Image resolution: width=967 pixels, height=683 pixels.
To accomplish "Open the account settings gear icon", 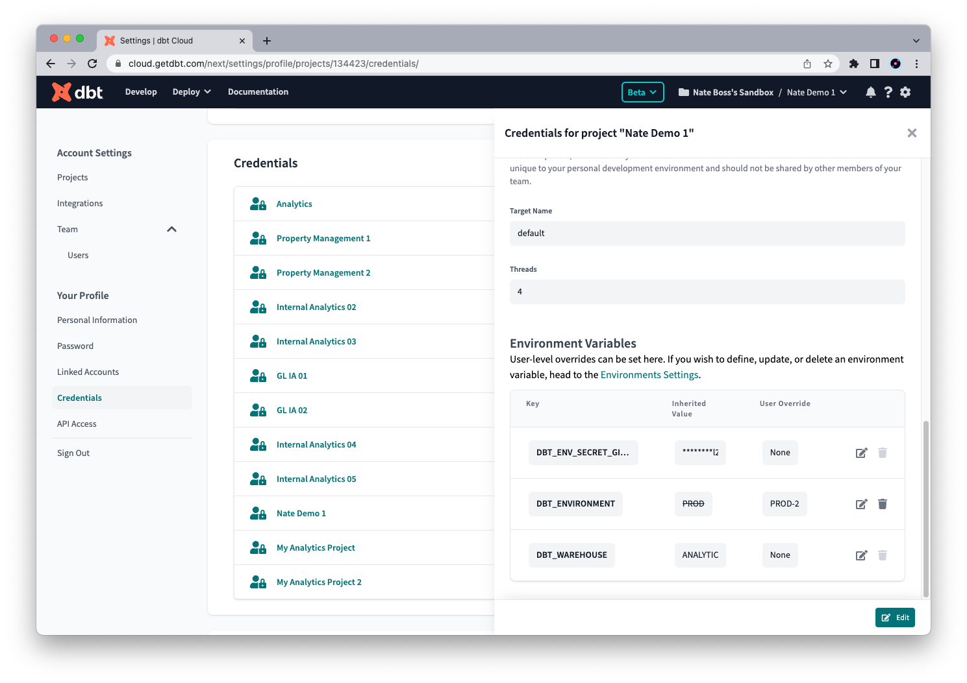I will [905, 92].
